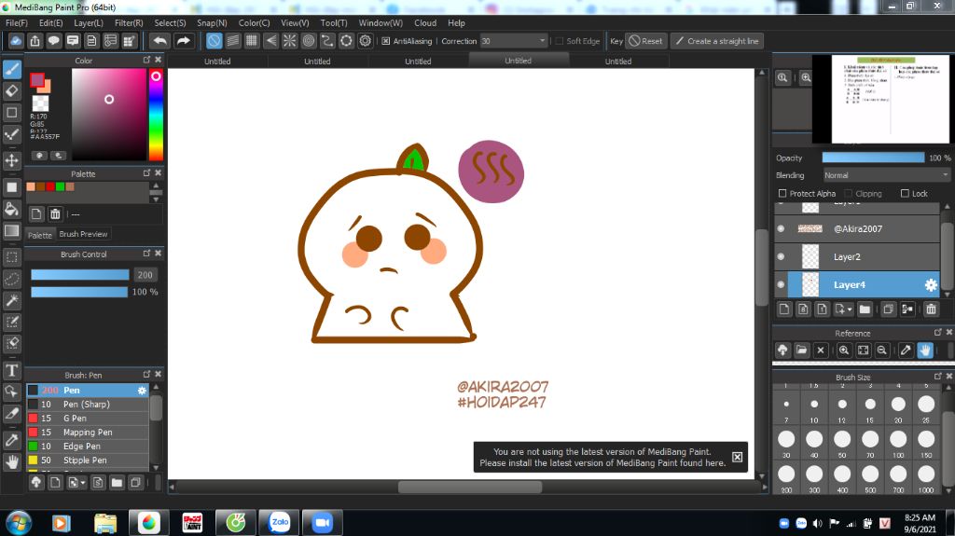Select the Lasso tool
Viewport: 955px width, 536px height.
point(12,279)
